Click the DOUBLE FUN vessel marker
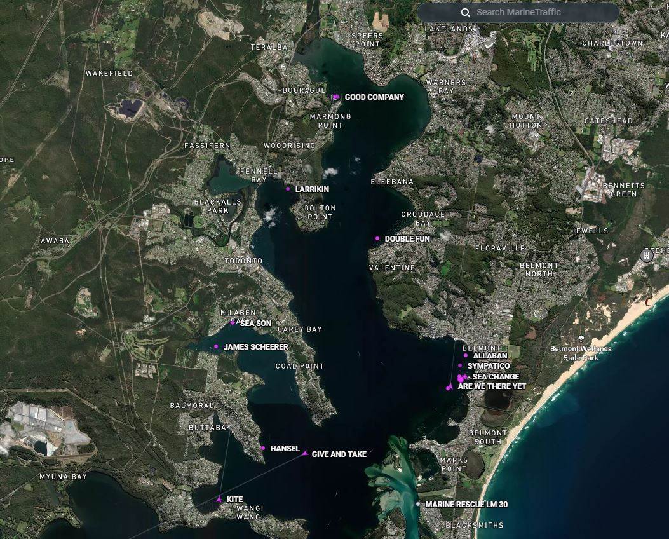 coord(377,238)
